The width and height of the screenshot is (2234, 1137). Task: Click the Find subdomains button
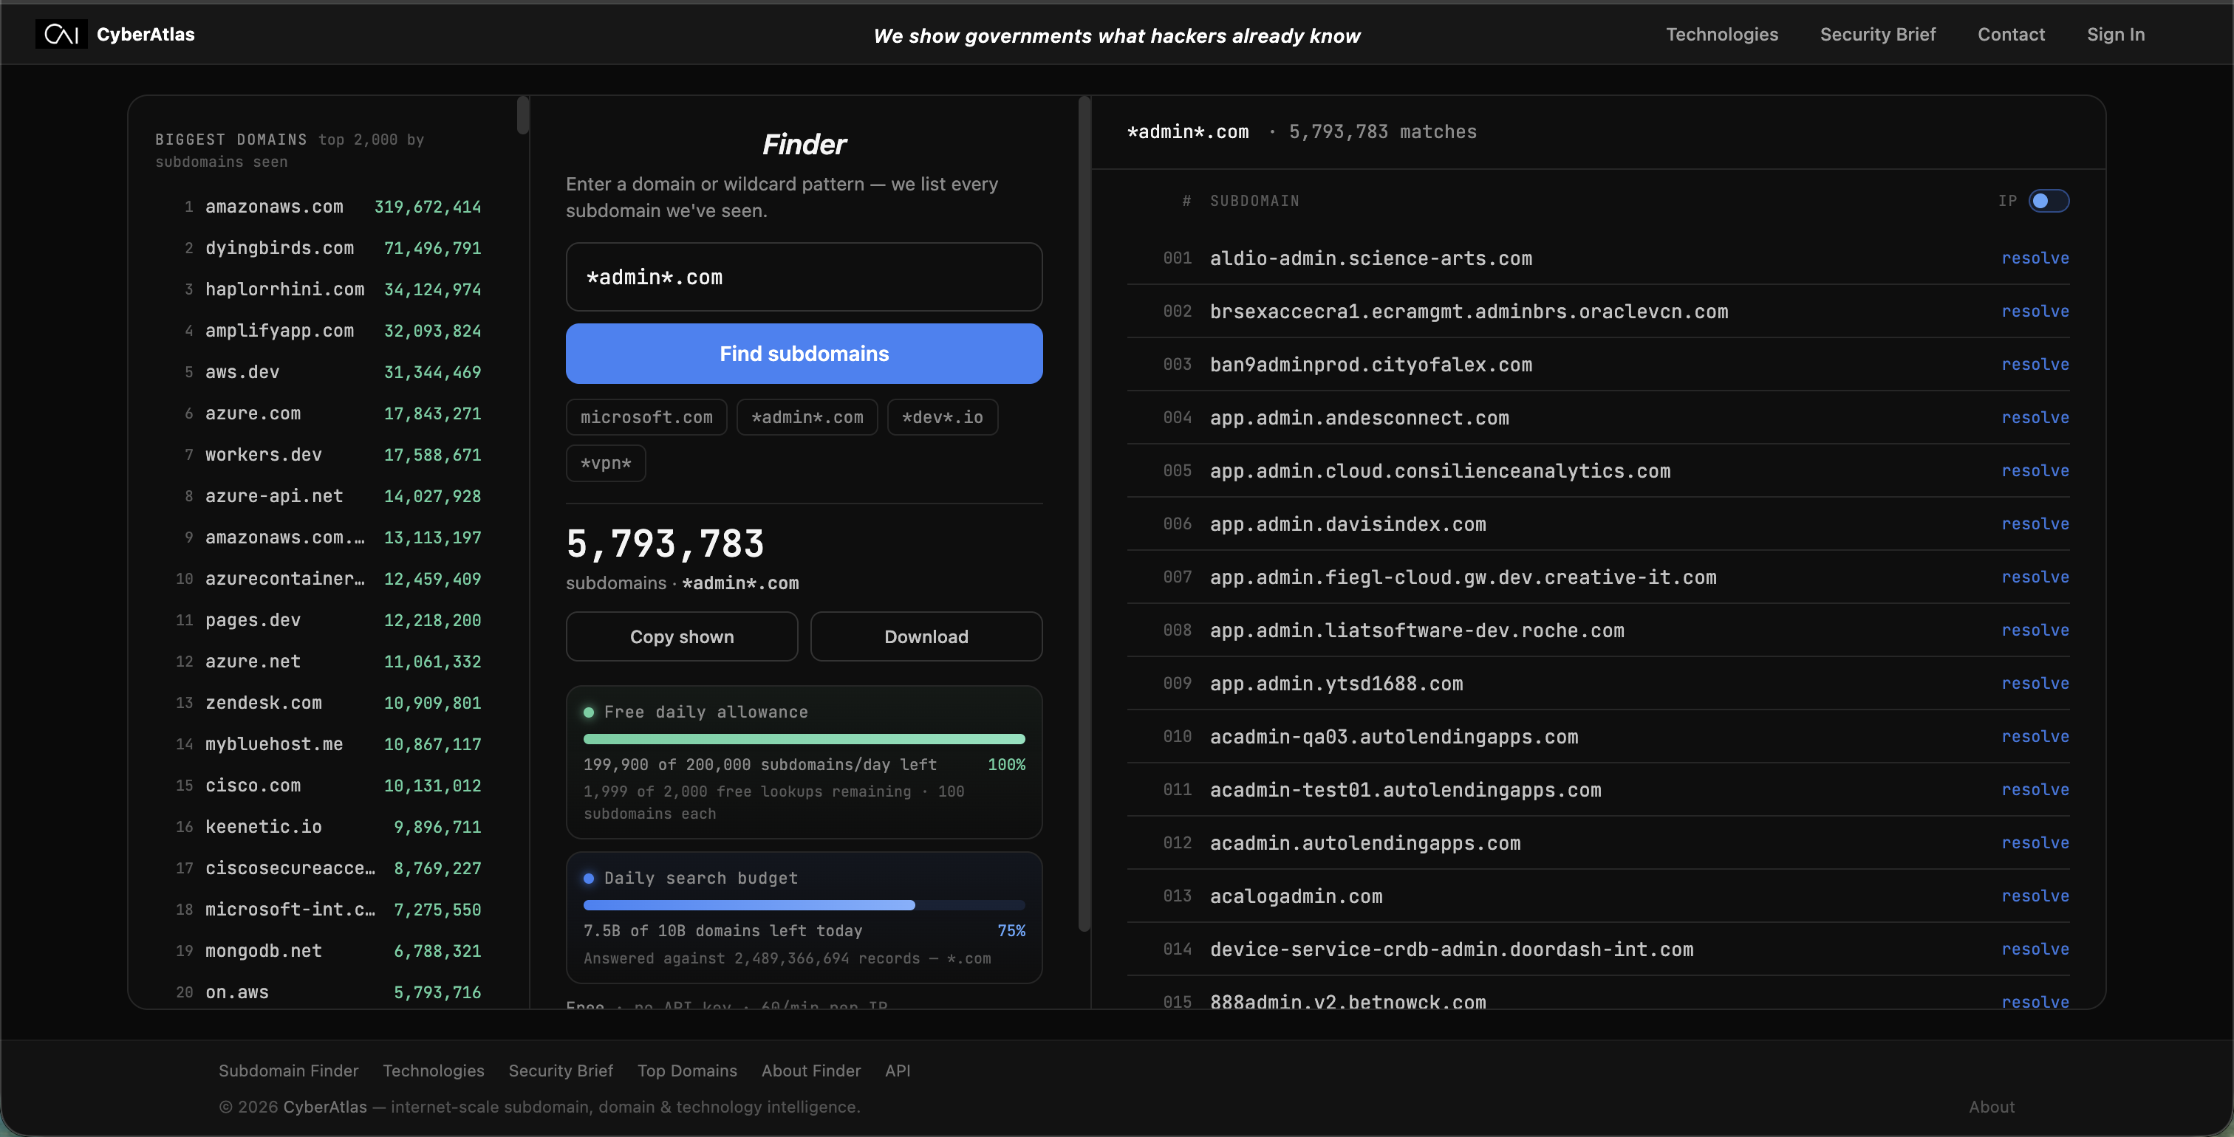point(804,354)
